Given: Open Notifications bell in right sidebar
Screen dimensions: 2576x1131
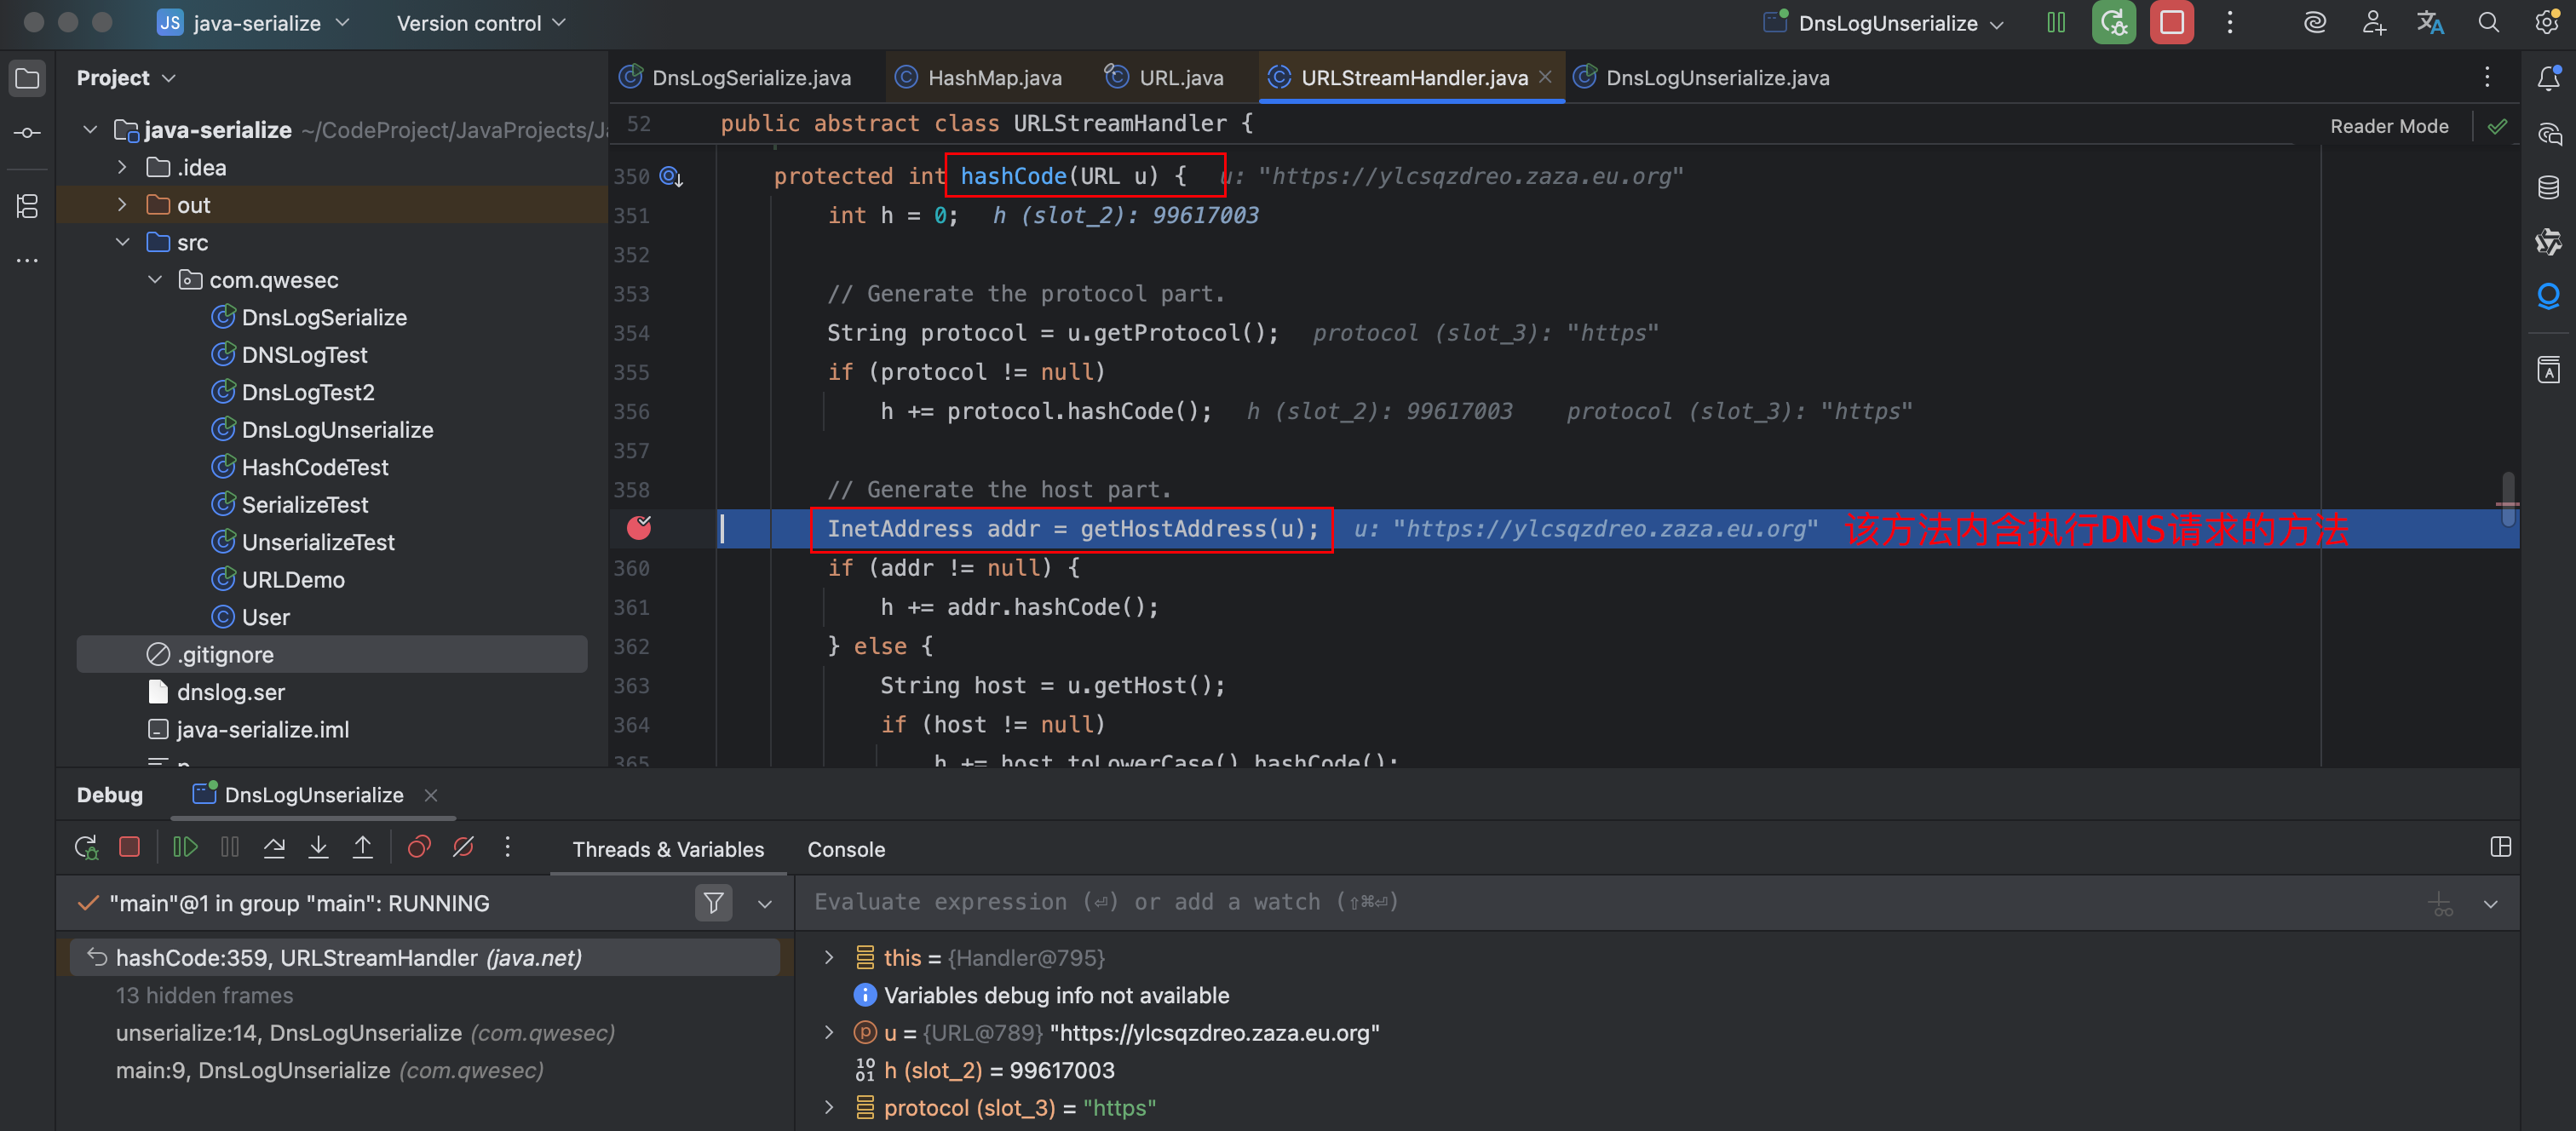Looking at the screenshot, I should (2548, 78).
